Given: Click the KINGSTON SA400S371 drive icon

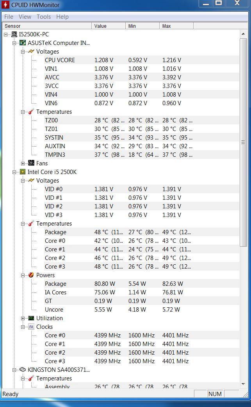Looking at the screenshot, I should [x=23, y=369].
